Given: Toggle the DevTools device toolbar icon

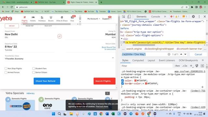Looking at the screenshot, I should (x=129, y=17).
